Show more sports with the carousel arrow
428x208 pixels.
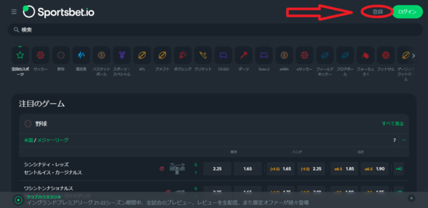pyautogui.click(x=414, y=56)
